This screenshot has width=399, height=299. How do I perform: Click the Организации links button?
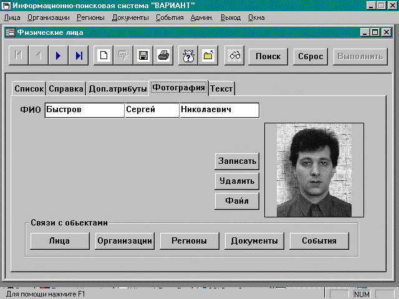[125, 241]
